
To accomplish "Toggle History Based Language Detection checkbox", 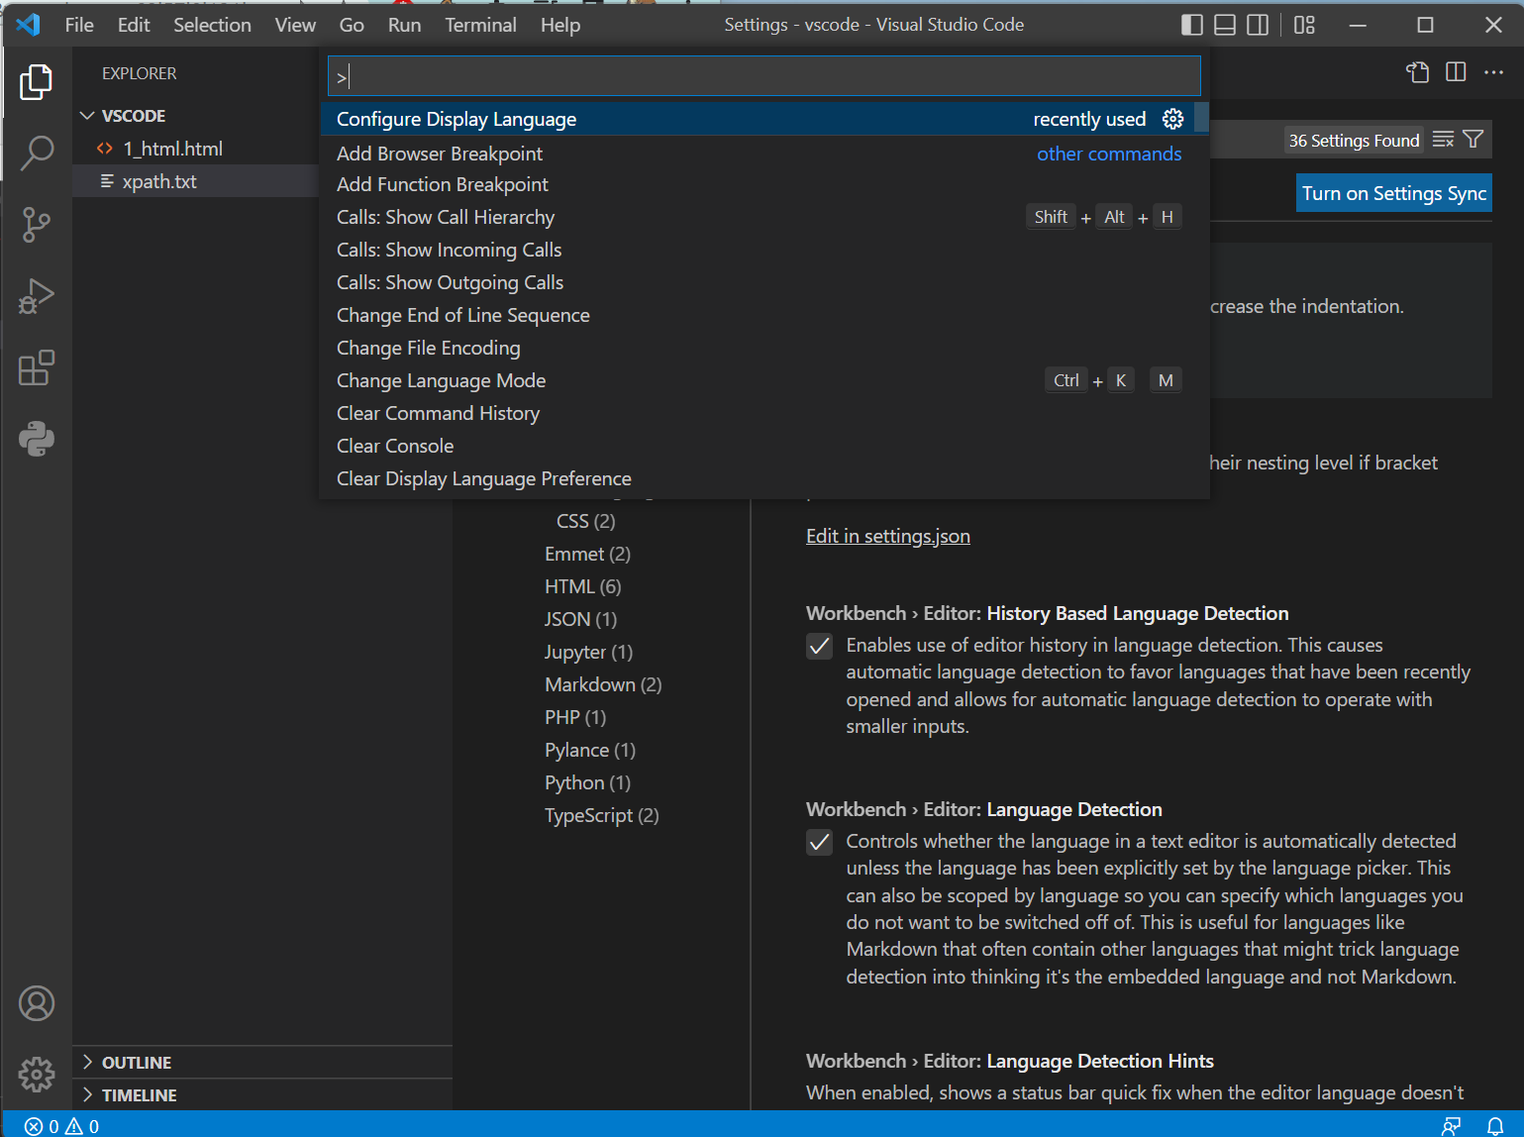I will (x=819, y=647).
